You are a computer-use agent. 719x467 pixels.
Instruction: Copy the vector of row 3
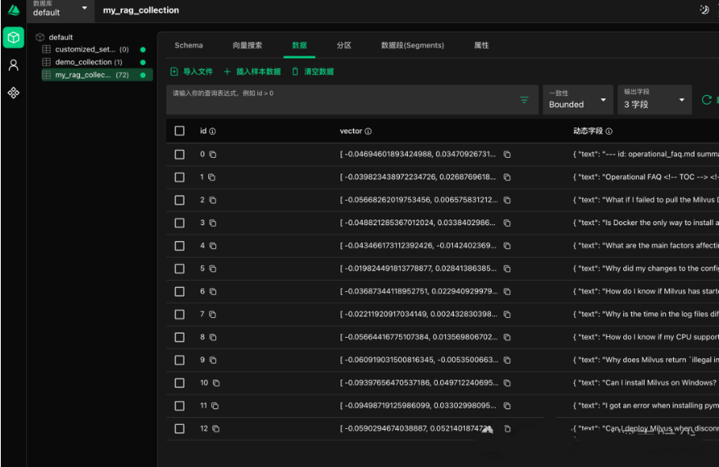pyautogui.click(x=507, y=223)
